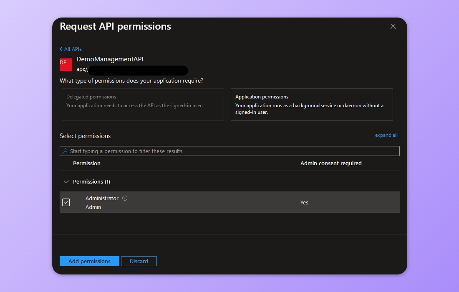Click the Permission column header
This screenshot has height=292, width=459.
pyautogui.click(x=87, y=163)
